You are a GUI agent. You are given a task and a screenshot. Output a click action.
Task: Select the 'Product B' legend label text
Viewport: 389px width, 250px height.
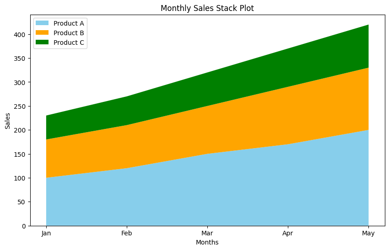click(69, 33)
